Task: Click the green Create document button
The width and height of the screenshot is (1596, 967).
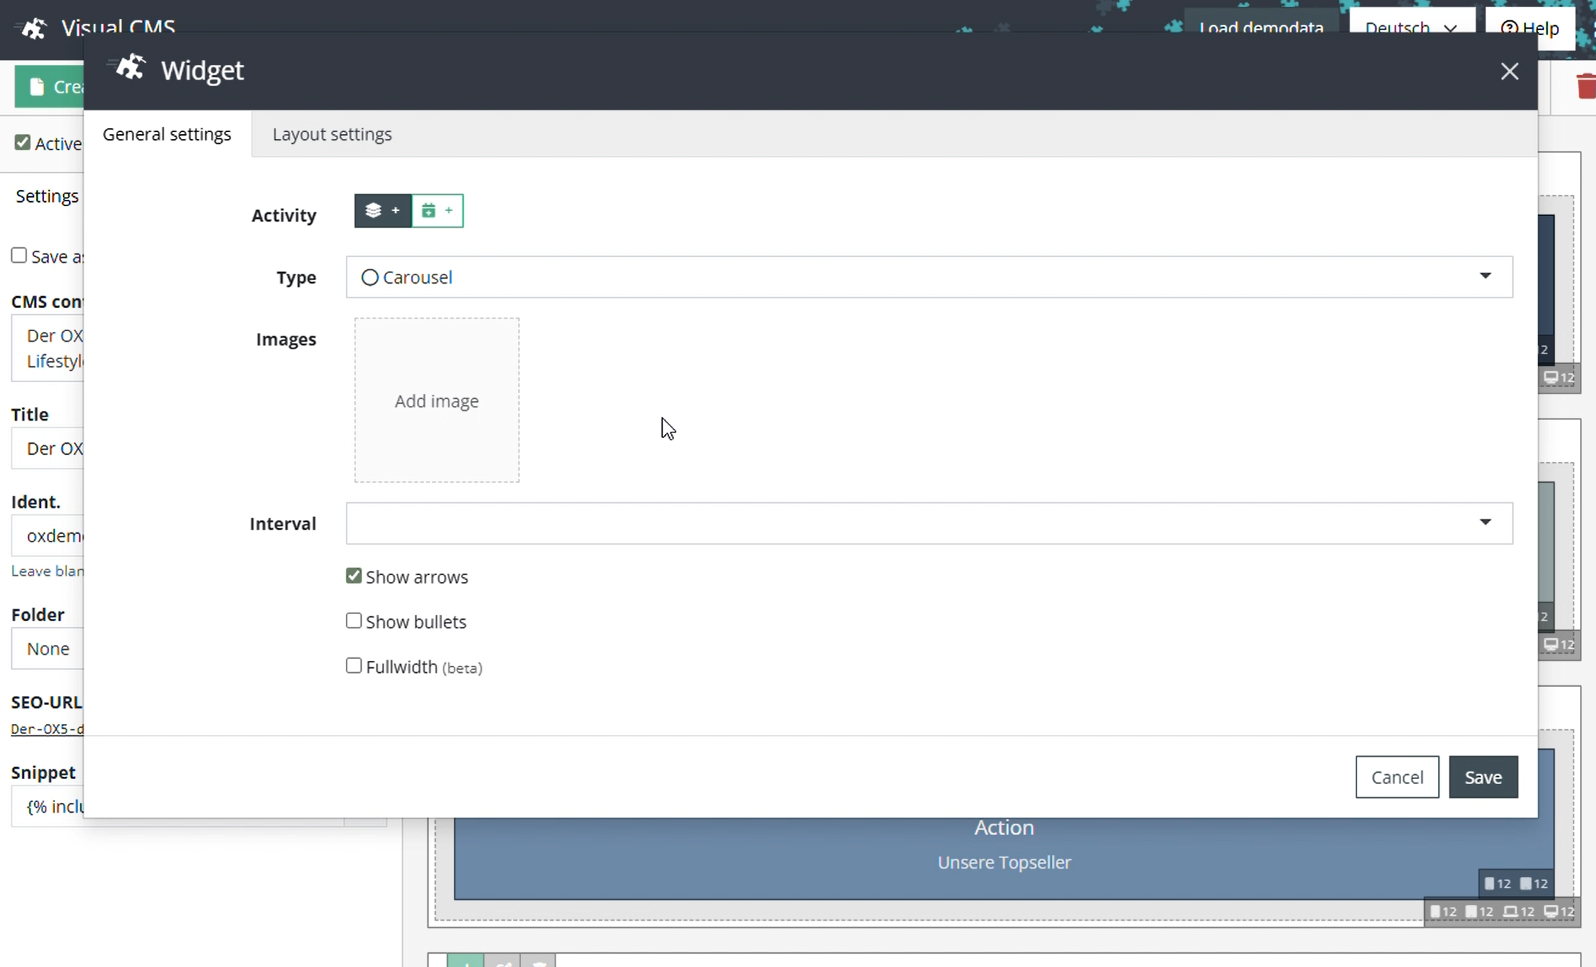Action: click(x=49, y=87)
